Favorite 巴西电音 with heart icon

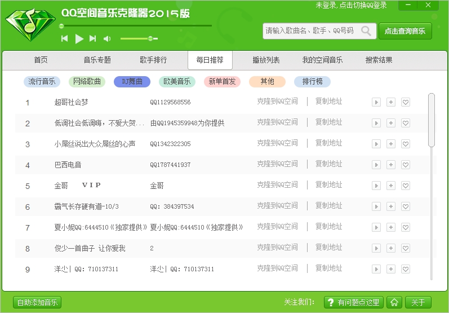point(406,165)
